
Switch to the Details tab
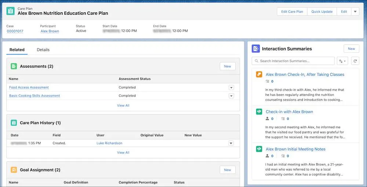coord(43,50)
